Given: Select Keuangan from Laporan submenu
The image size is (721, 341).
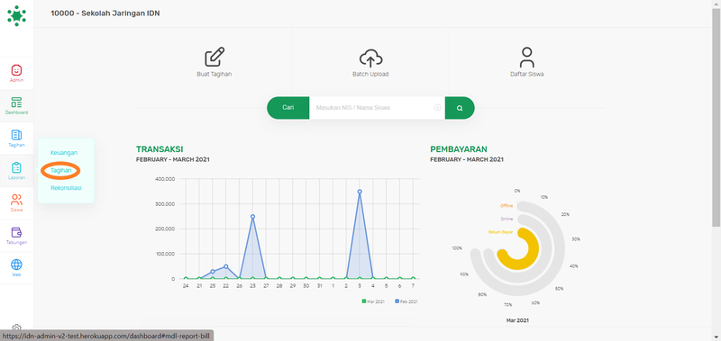Looking at the screenshot, I should click(x=64, y=153).
